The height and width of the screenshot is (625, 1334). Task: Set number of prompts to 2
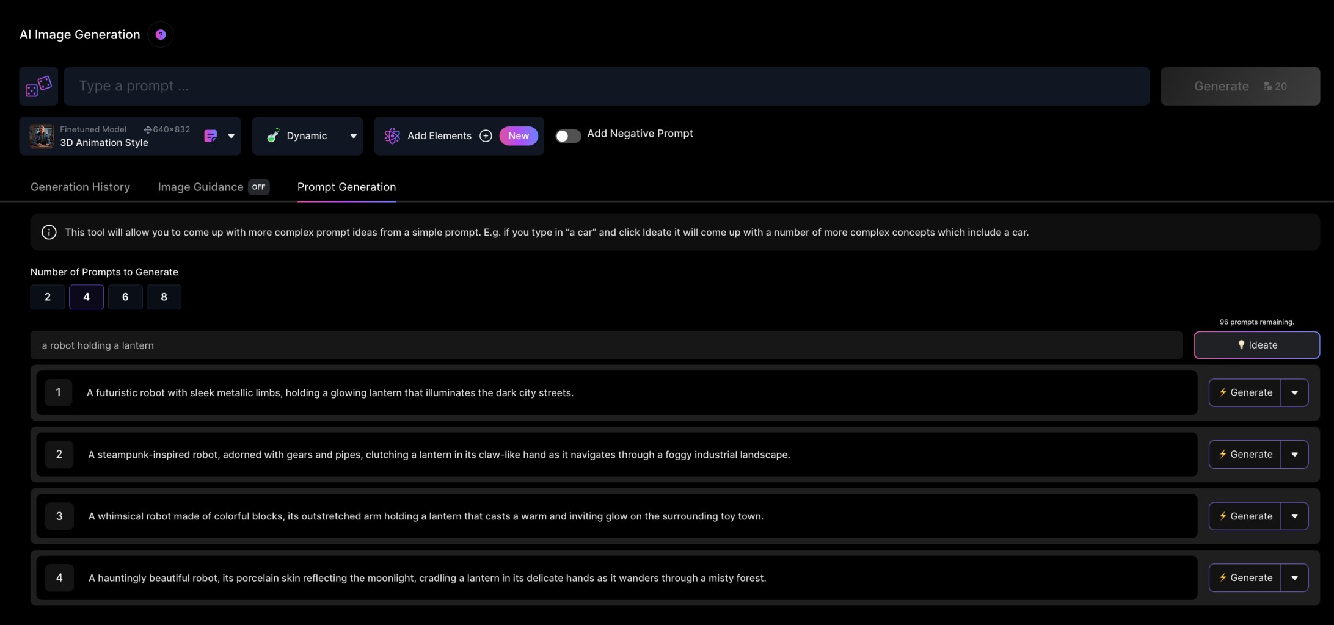[x=48, y=297]
